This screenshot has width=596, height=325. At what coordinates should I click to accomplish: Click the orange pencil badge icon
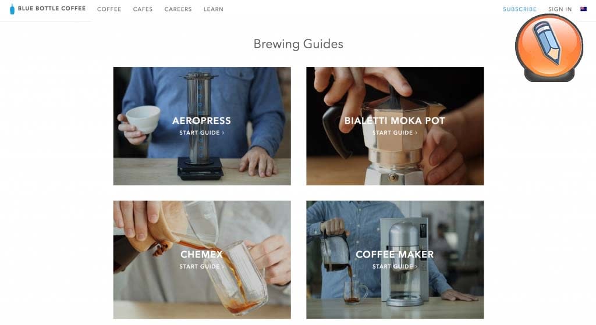pyautogui.click(x=549, y=48)
